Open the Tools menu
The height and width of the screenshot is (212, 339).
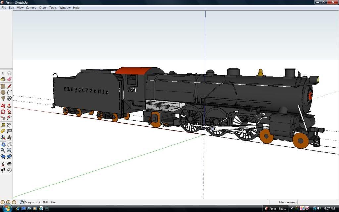tap(53, 8)
